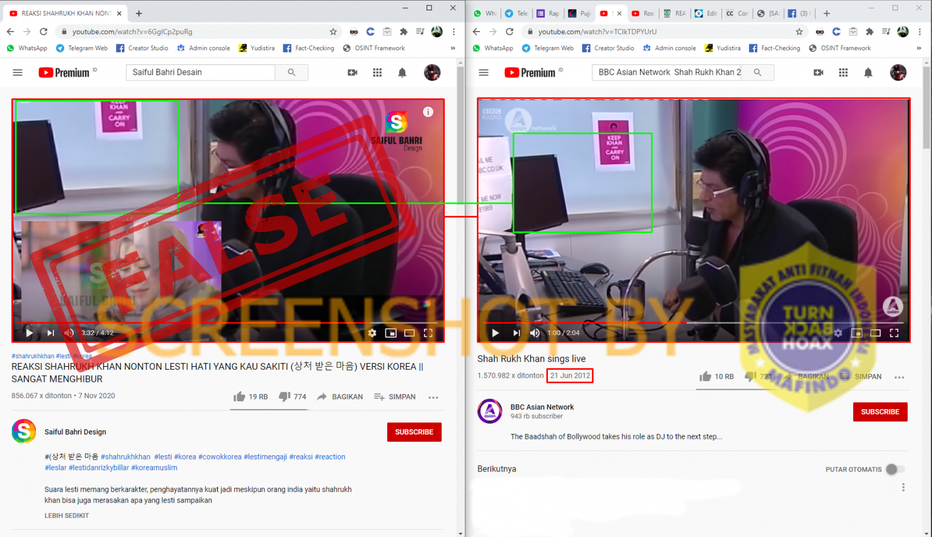Open notifications bell in right window

click(x=868, y=73)
